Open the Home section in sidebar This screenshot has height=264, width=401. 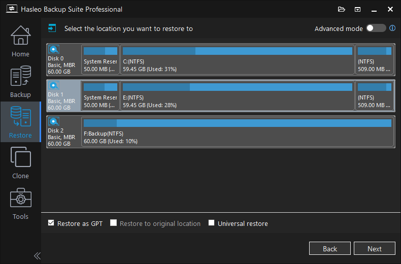20,41
